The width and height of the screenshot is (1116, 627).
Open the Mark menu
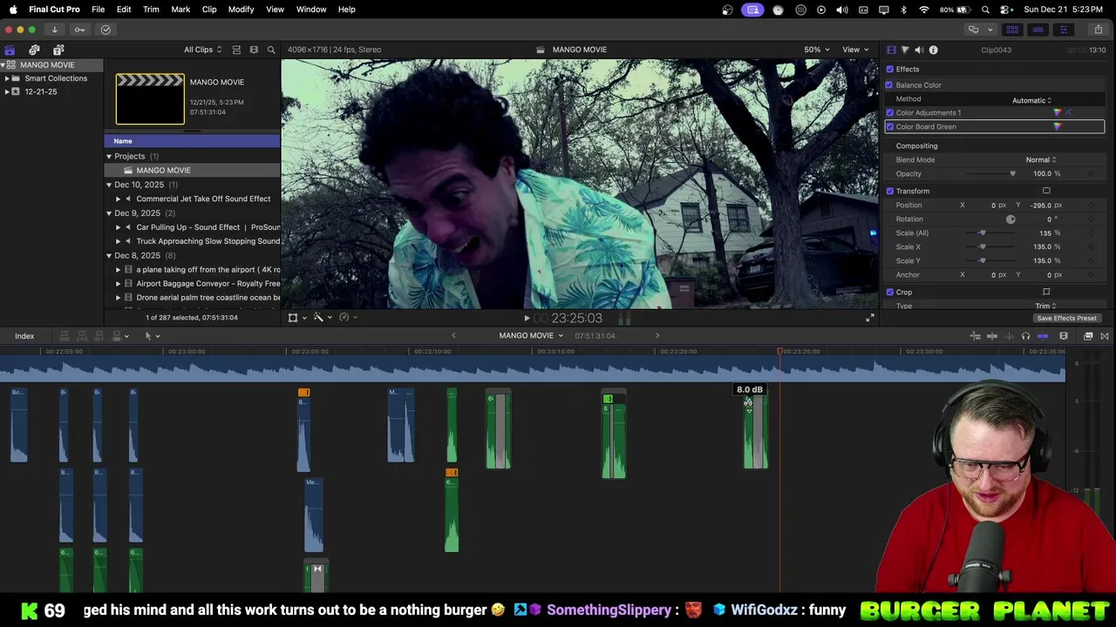coord(180,10)
